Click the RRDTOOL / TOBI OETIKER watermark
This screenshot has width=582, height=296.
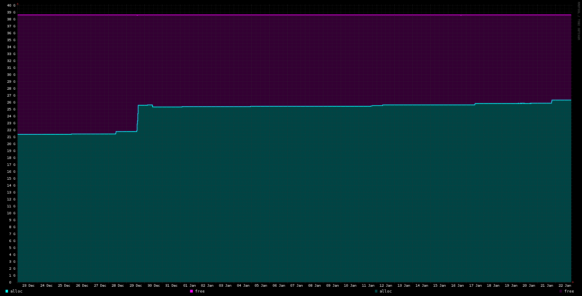[x=578, y=21]
